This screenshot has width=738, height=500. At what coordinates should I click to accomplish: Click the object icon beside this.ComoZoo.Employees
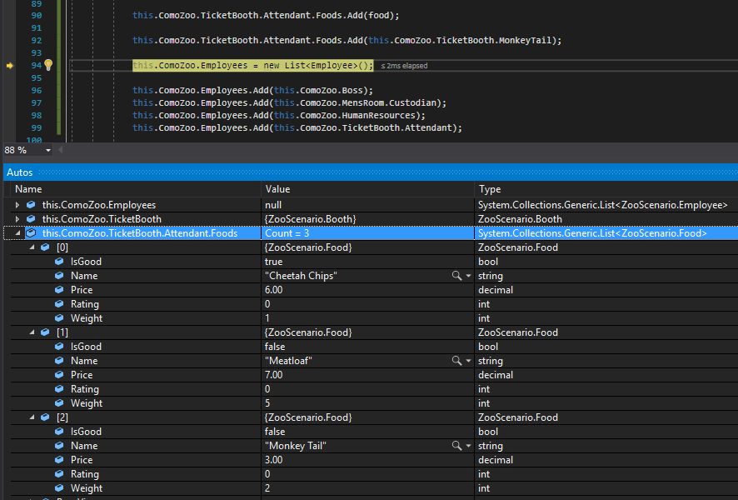tap(31, 205)
